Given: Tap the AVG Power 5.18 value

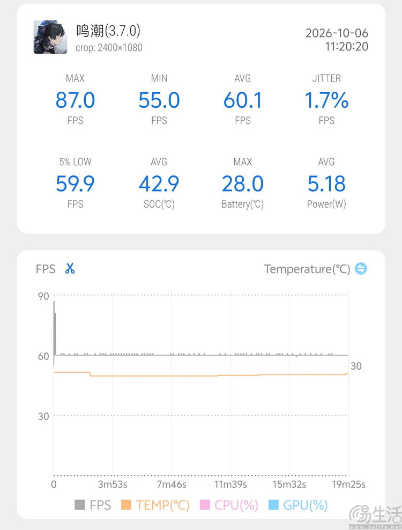Looking at the screenshot, I should [326, 183].
